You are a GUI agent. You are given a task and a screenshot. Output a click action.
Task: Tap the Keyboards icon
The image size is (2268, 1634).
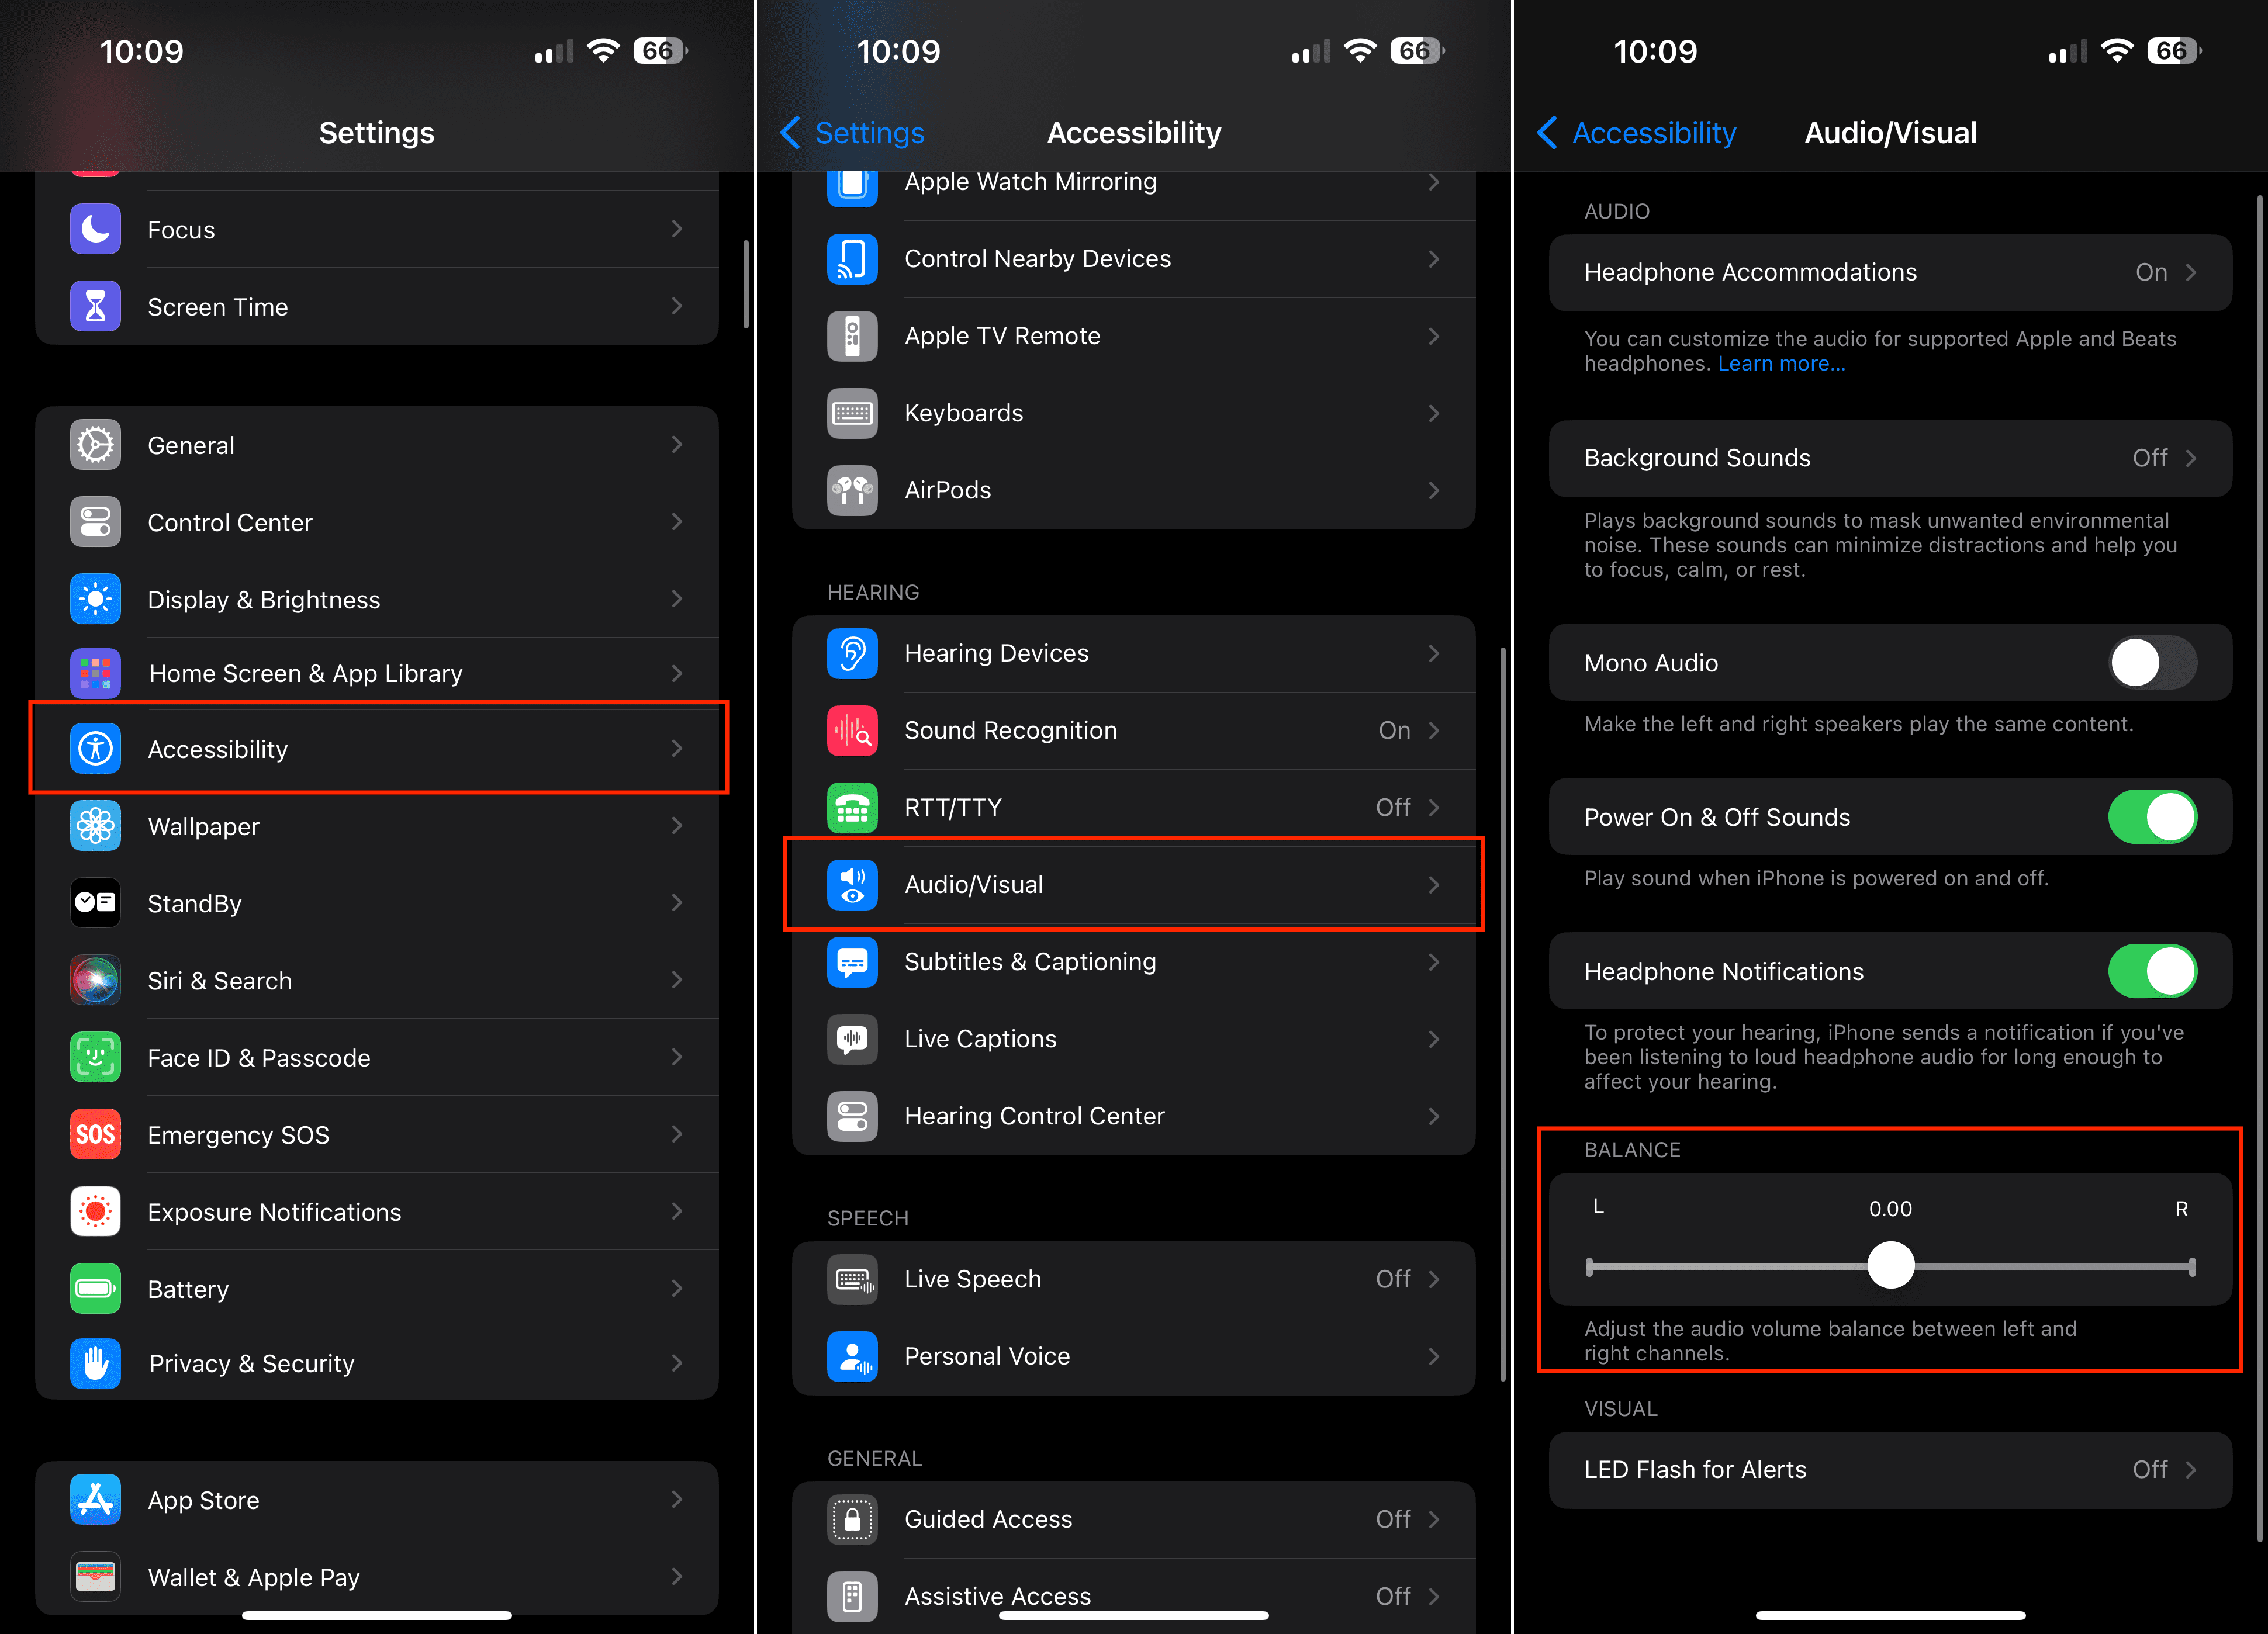[x=852, y=413]
